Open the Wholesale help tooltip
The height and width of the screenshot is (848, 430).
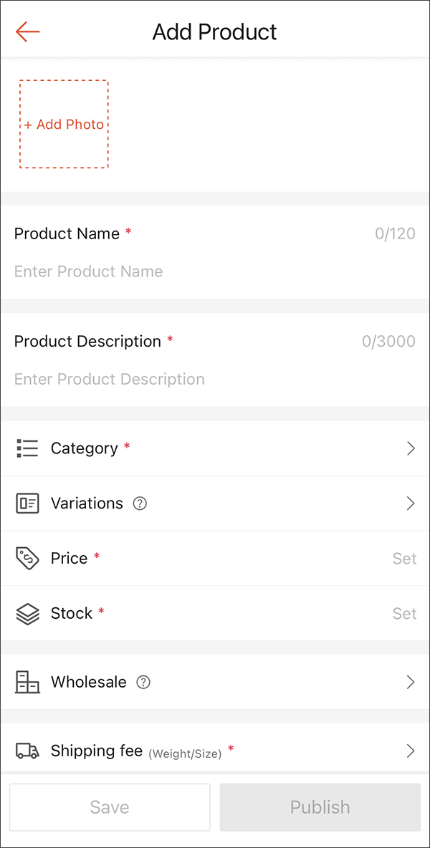[x=143, y=682]
